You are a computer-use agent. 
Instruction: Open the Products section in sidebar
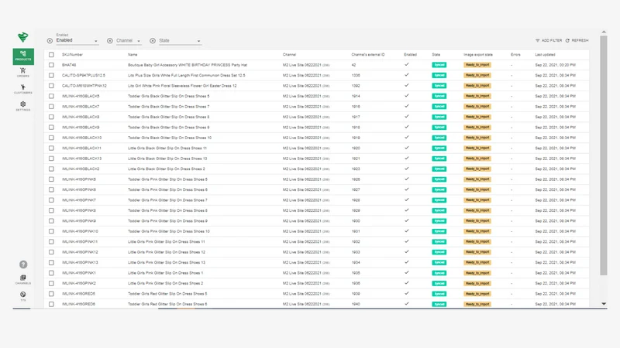tap(23, 56)
